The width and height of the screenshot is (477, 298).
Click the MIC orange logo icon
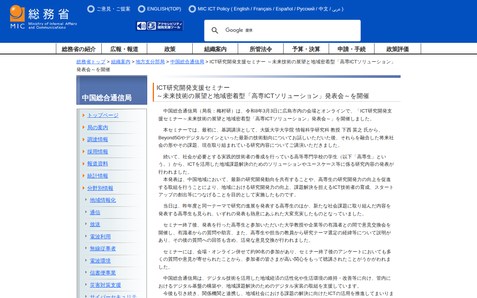tap(17, 14)
